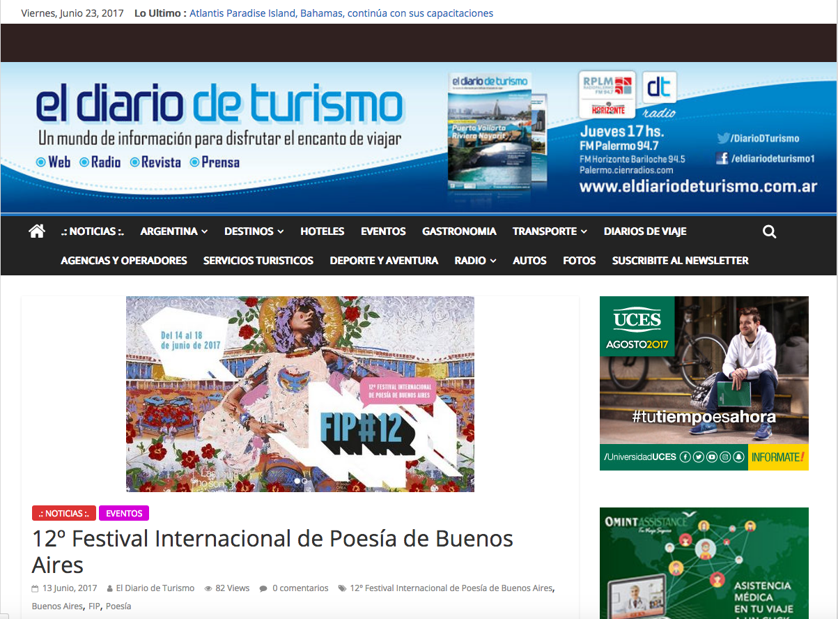This screenshot has height=619, width=838.
Task: Open the FIP tag link
Action: [x=94, y=606]
